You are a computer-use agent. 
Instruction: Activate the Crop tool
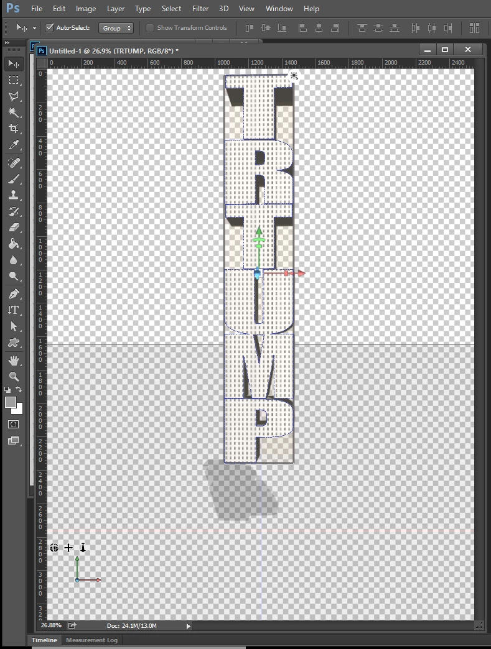(x=14, y=128)
